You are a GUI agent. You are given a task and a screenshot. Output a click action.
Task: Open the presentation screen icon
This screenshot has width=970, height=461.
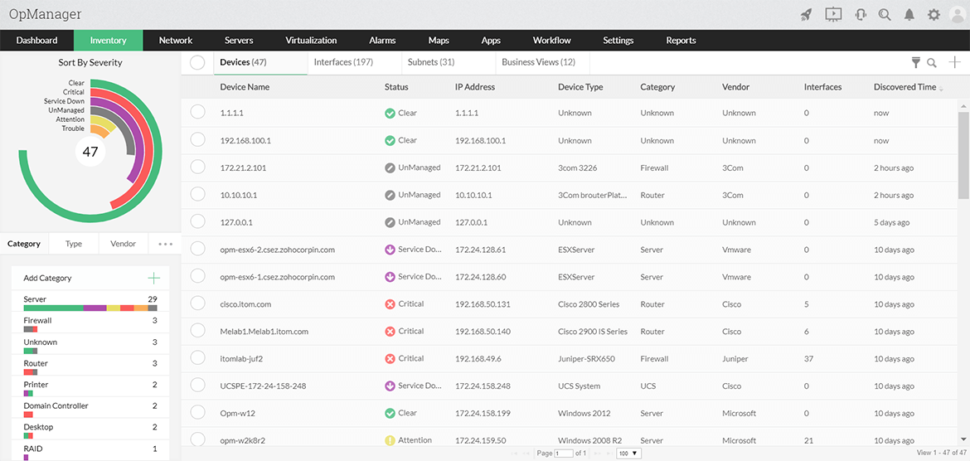click(833, 14)
